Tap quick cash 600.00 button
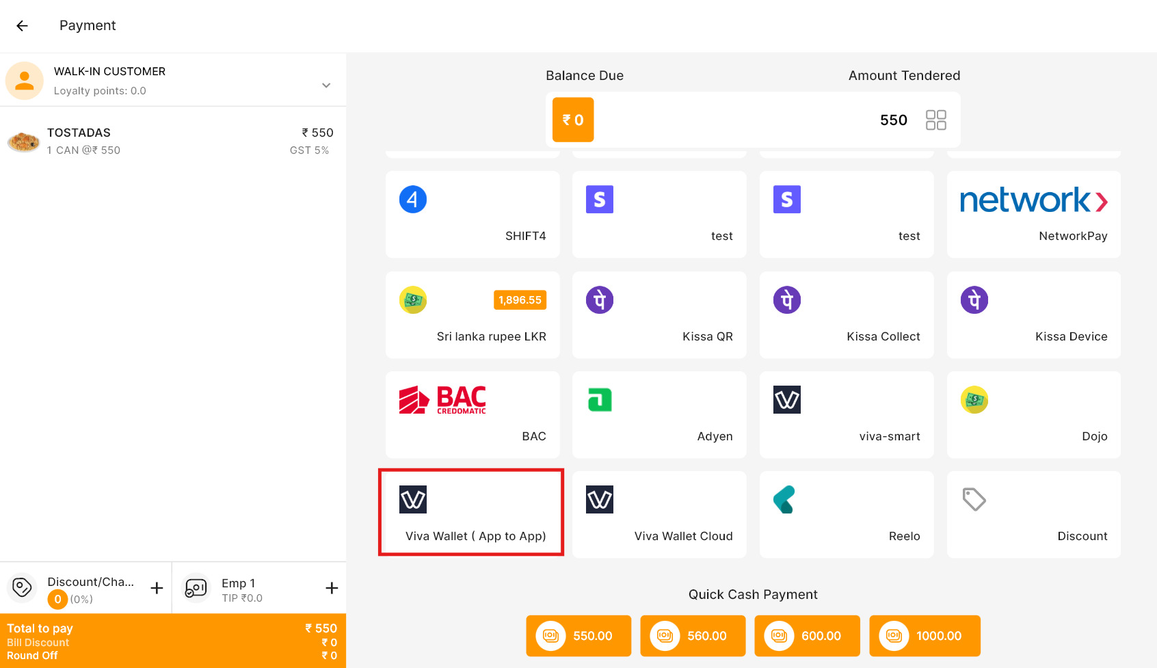 (x=807, y=636)
